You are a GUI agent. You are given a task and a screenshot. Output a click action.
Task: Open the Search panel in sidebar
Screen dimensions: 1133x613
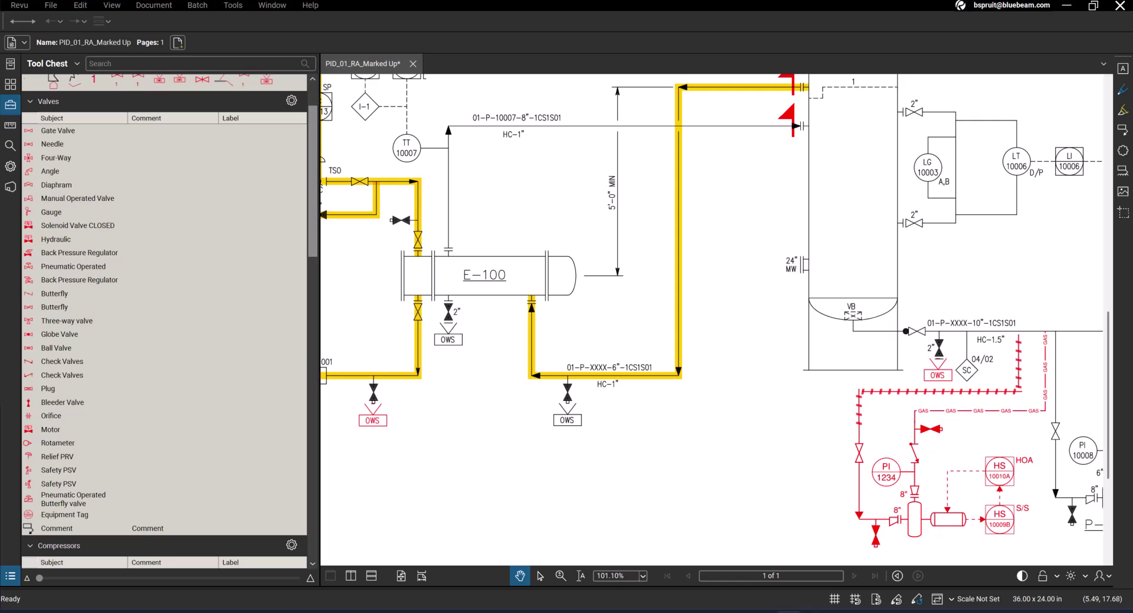[x=10, y=145]
